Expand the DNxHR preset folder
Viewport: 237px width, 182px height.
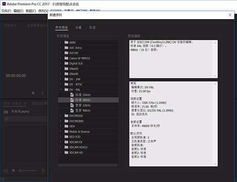61,74
